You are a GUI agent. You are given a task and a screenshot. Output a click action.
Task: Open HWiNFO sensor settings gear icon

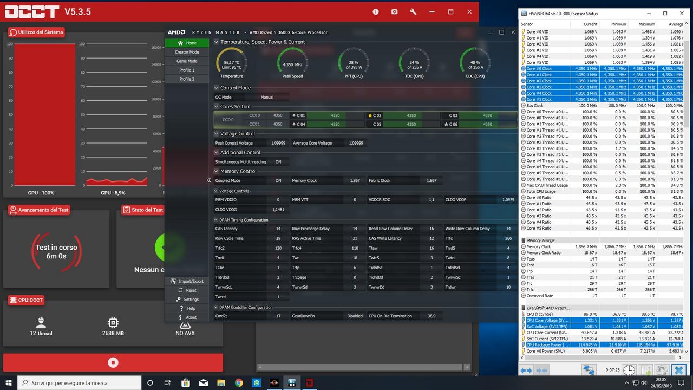pos(662,370)
